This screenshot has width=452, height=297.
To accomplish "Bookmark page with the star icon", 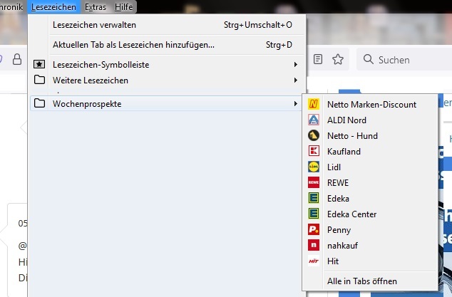I will click(338, 59).
